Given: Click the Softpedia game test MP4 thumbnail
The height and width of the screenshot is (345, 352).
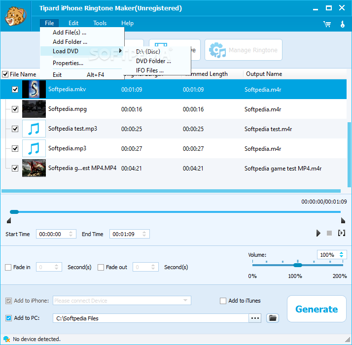Looking at the screenshot, I should click(x=34, y=168).
